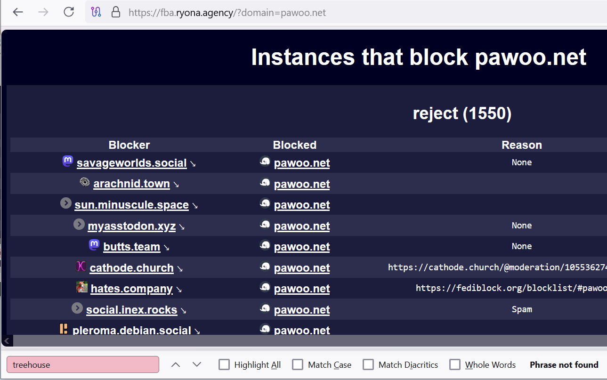Viewport: 607px width, 380px height.
Task: Click the Blocked column header
Action: [x=295, y=145]
